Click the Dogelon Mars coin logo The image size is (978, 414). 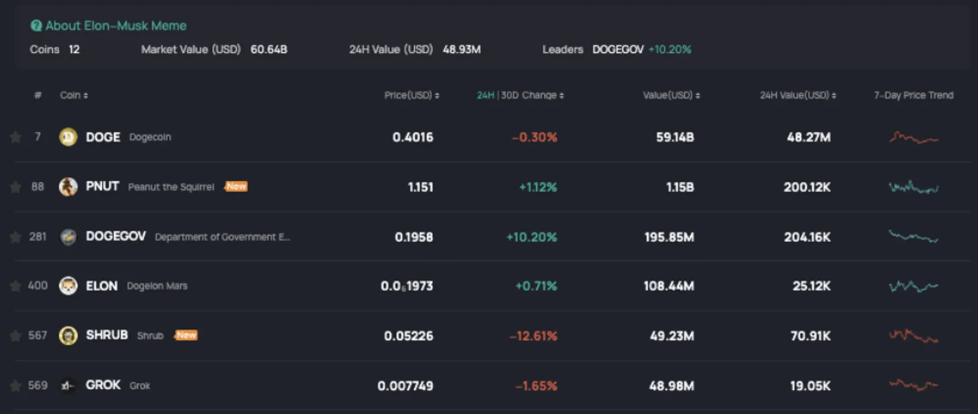[68, 286]
